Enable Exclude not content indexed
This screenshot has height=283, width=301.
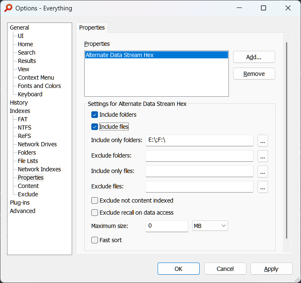(x=95, y=200)
